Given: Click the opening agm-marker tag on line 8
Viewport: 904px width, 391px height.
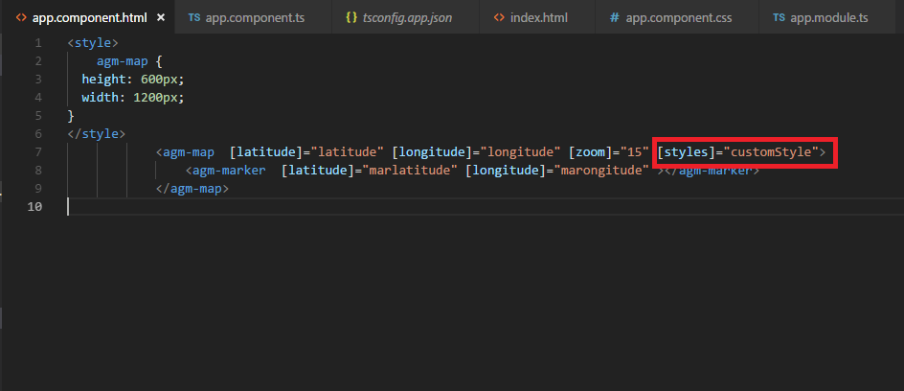Looking at the screenshot, I should click(x=225, y=171).
